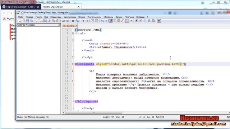Open the Плагины menu
This screenshot has width=230, height=129.
point(129,17)
